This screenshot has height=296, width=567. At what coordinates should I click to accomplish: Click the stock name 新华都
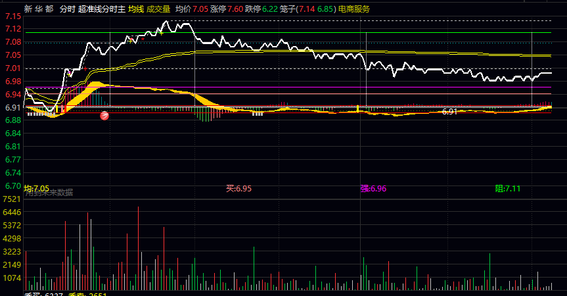[x=39, y=9]
